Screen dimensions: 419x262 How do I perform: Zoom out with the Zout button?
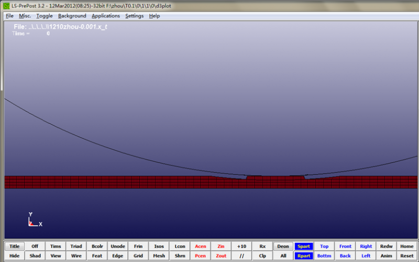(x=221, y=256)
